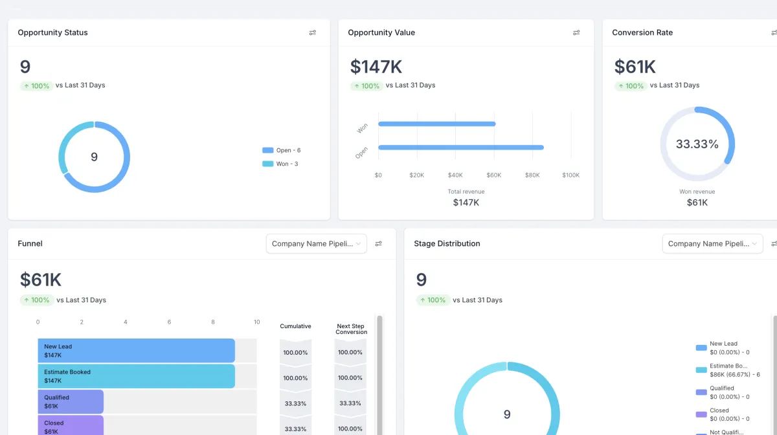Click 'Next Step Conversion' column header
The width and height of the screenshot is (777, 435).
pos(352,329)
